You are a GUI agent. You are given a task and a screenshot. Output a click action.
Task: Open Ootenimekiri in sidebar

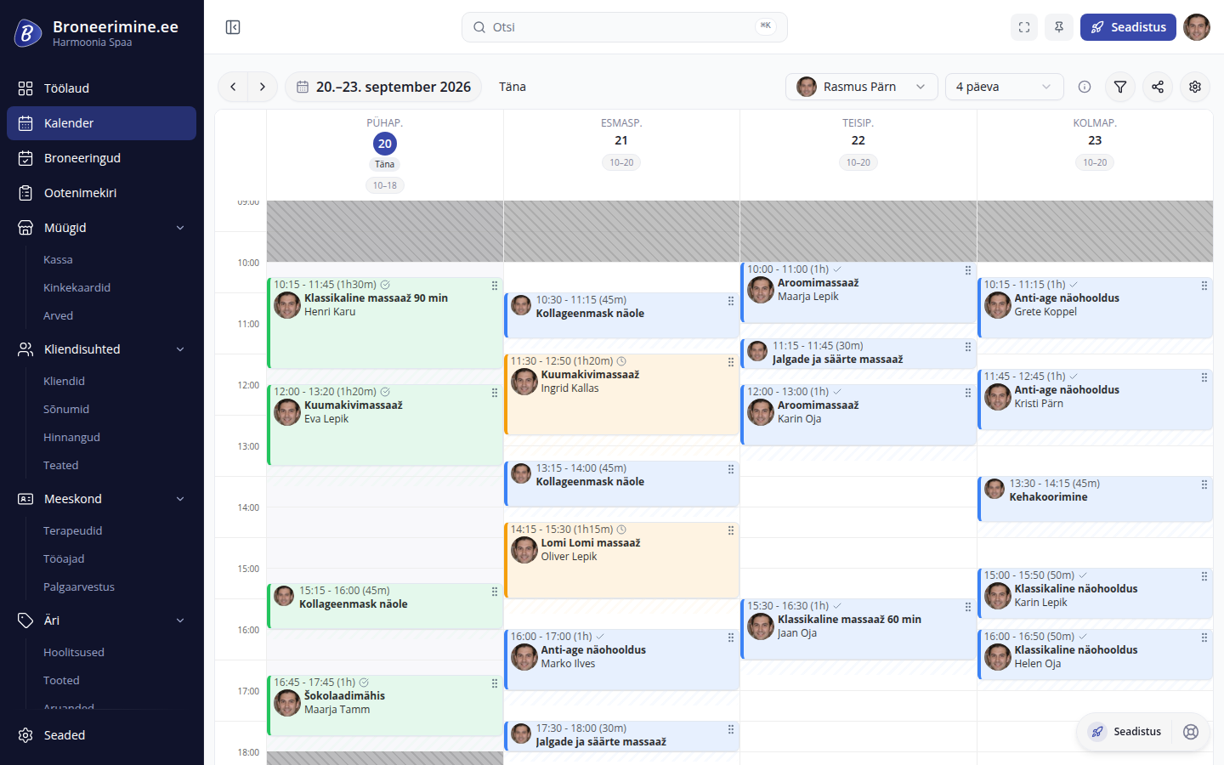tap(101, 193)
